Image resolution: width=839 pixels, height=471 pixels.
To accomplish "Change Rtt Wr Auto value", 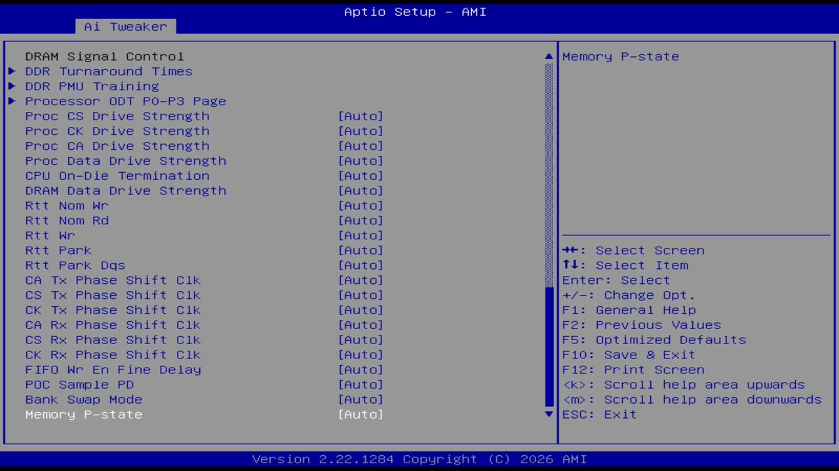I will [361, 235].
